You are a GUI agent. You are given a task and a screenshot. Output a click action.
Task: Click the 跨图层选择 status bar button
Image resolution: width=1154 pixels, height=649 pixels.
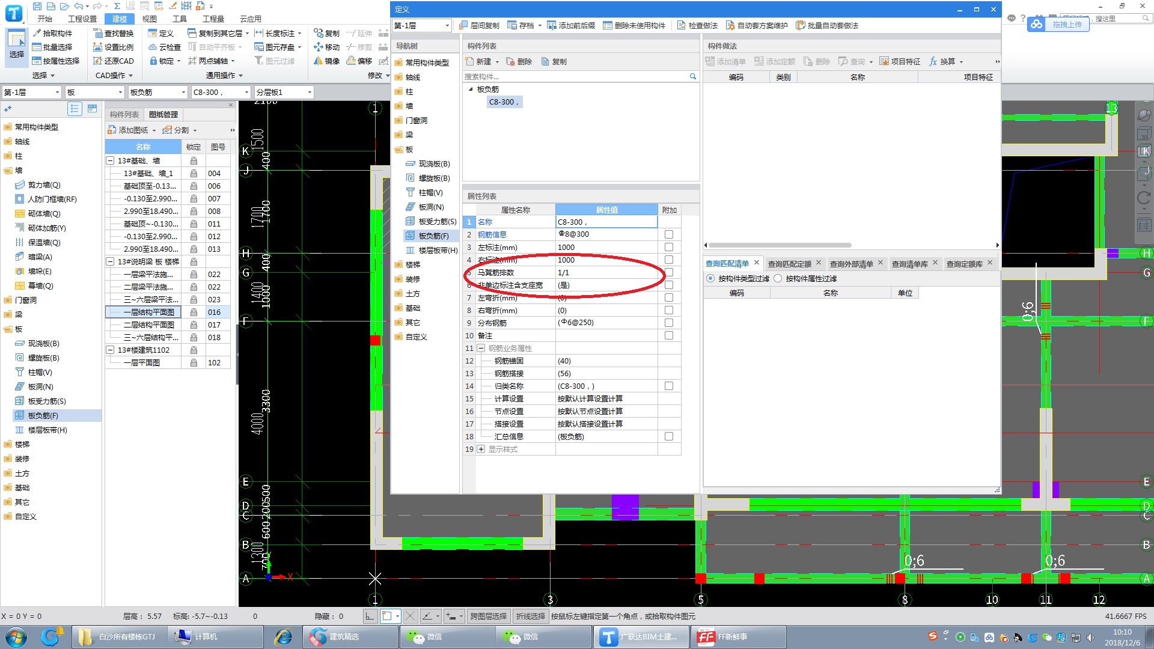coord(488,616)
